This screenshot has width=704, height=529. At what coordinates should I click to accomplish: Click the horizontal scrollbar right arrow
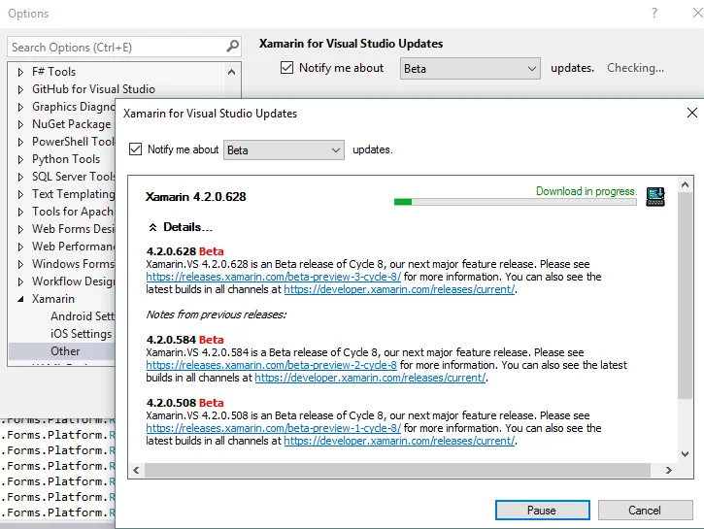click(x=668, y=470)
